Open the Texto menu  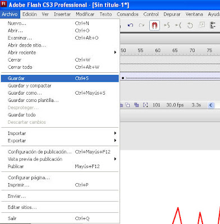(x=106, y=15)
